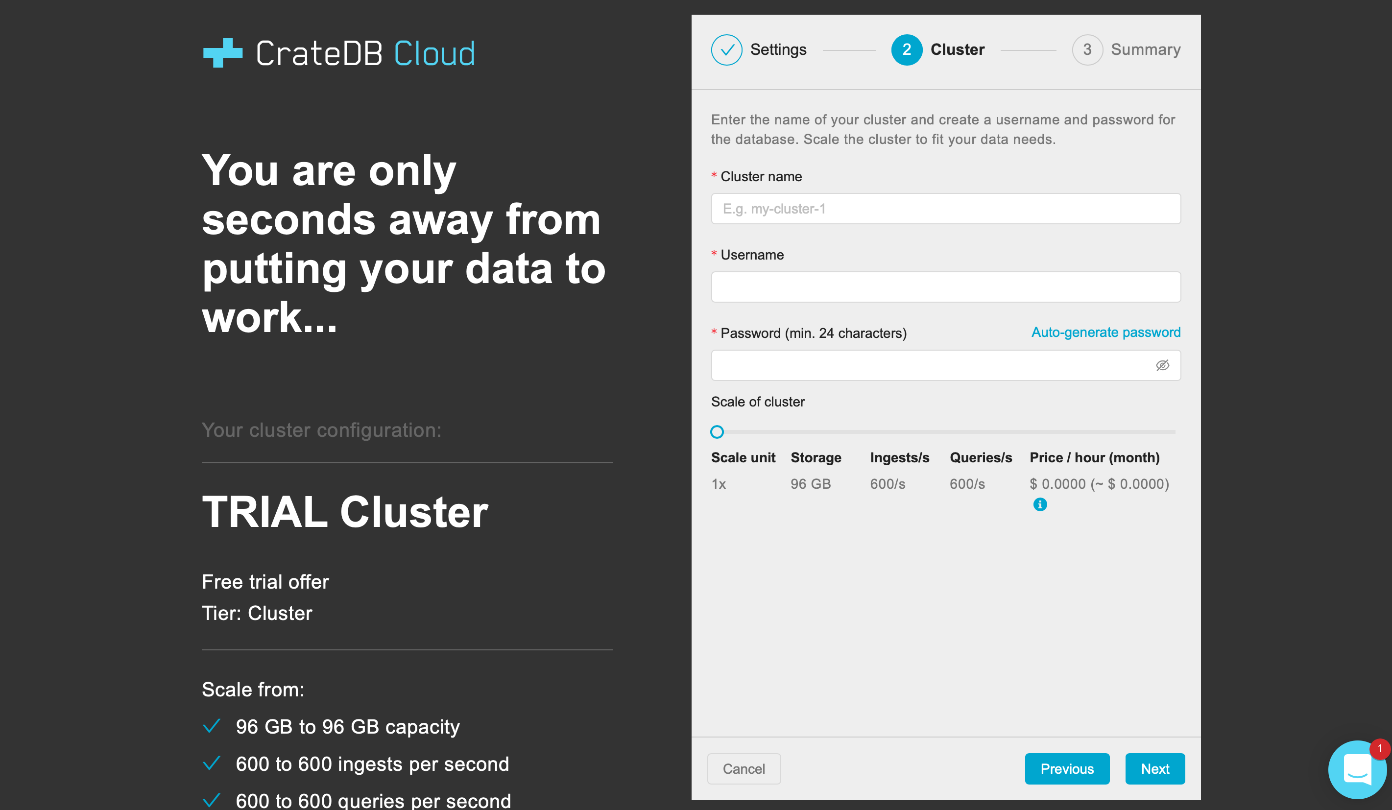The height and width of the screenshot is (810, 1392).
Task: Click the chat notification badge
Action: coord(1379,749)
